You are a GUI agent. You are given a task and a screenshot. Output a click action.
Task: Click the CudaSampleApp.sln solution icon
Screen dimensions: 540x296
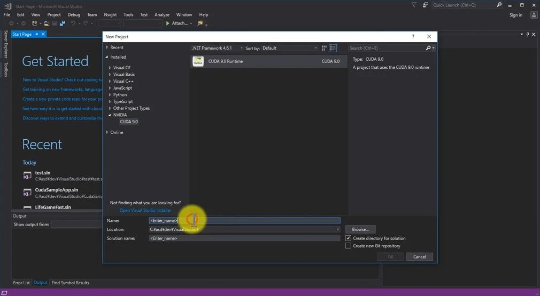click(x=27, y=193)
